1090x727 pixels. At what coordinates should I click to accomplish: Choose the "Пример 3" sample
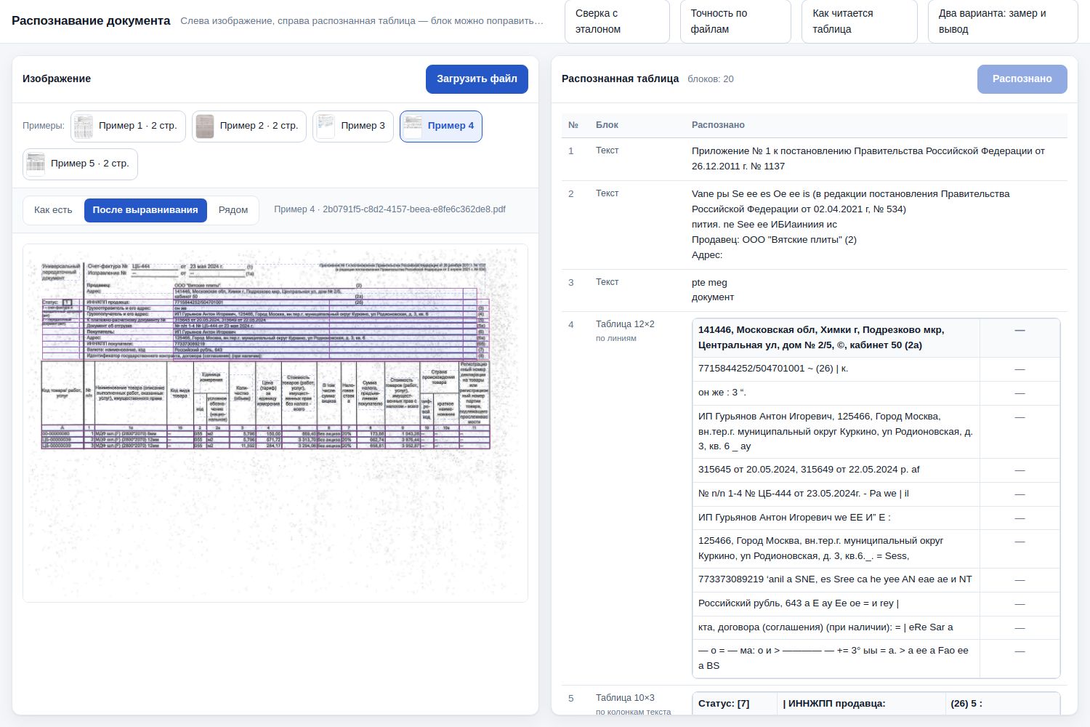(x=353, y=126)
